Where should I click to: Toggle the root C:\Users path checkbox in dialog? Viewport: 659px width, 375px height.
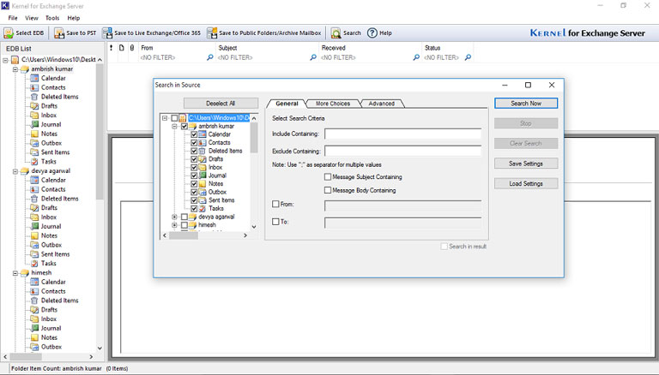[x=174, y=118]
